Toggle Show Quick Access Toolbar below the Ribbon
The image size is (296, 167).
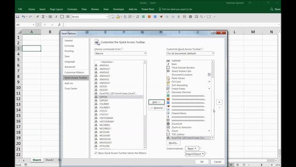point(96,153)
